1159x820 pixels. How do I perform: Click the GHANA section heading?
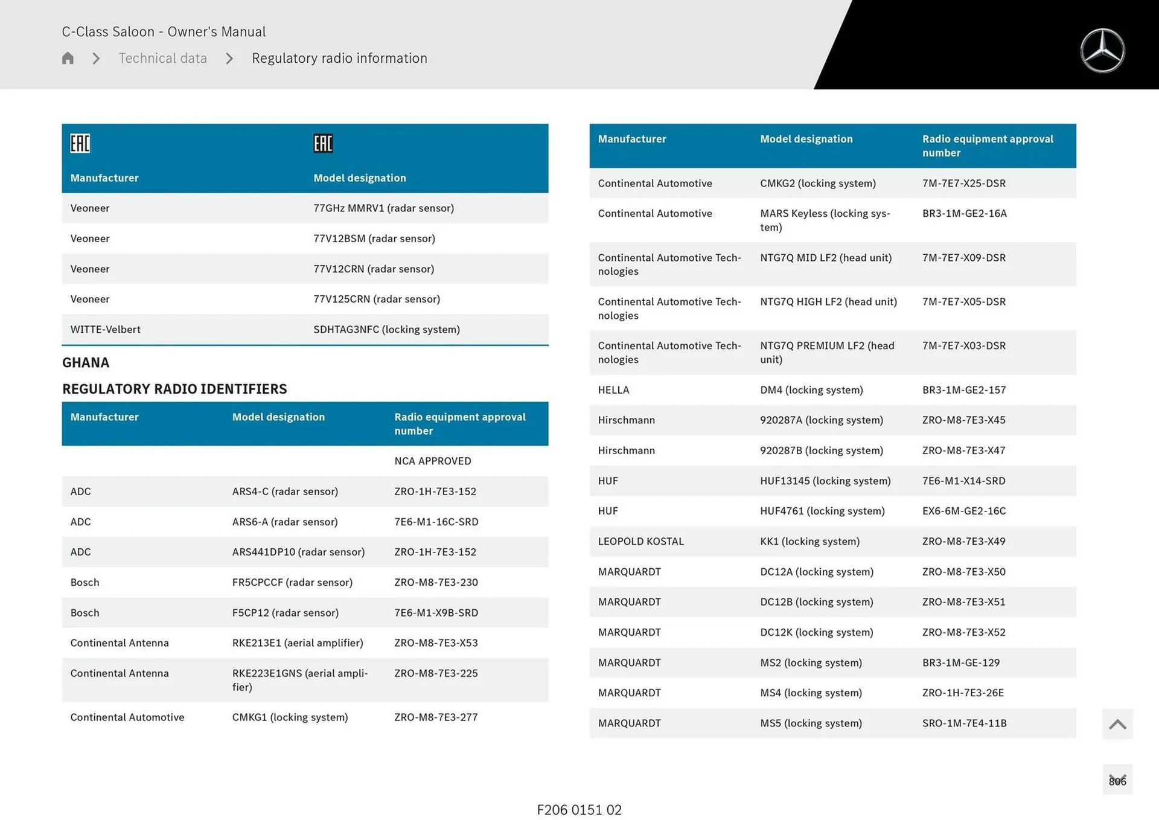pos(86,363)
